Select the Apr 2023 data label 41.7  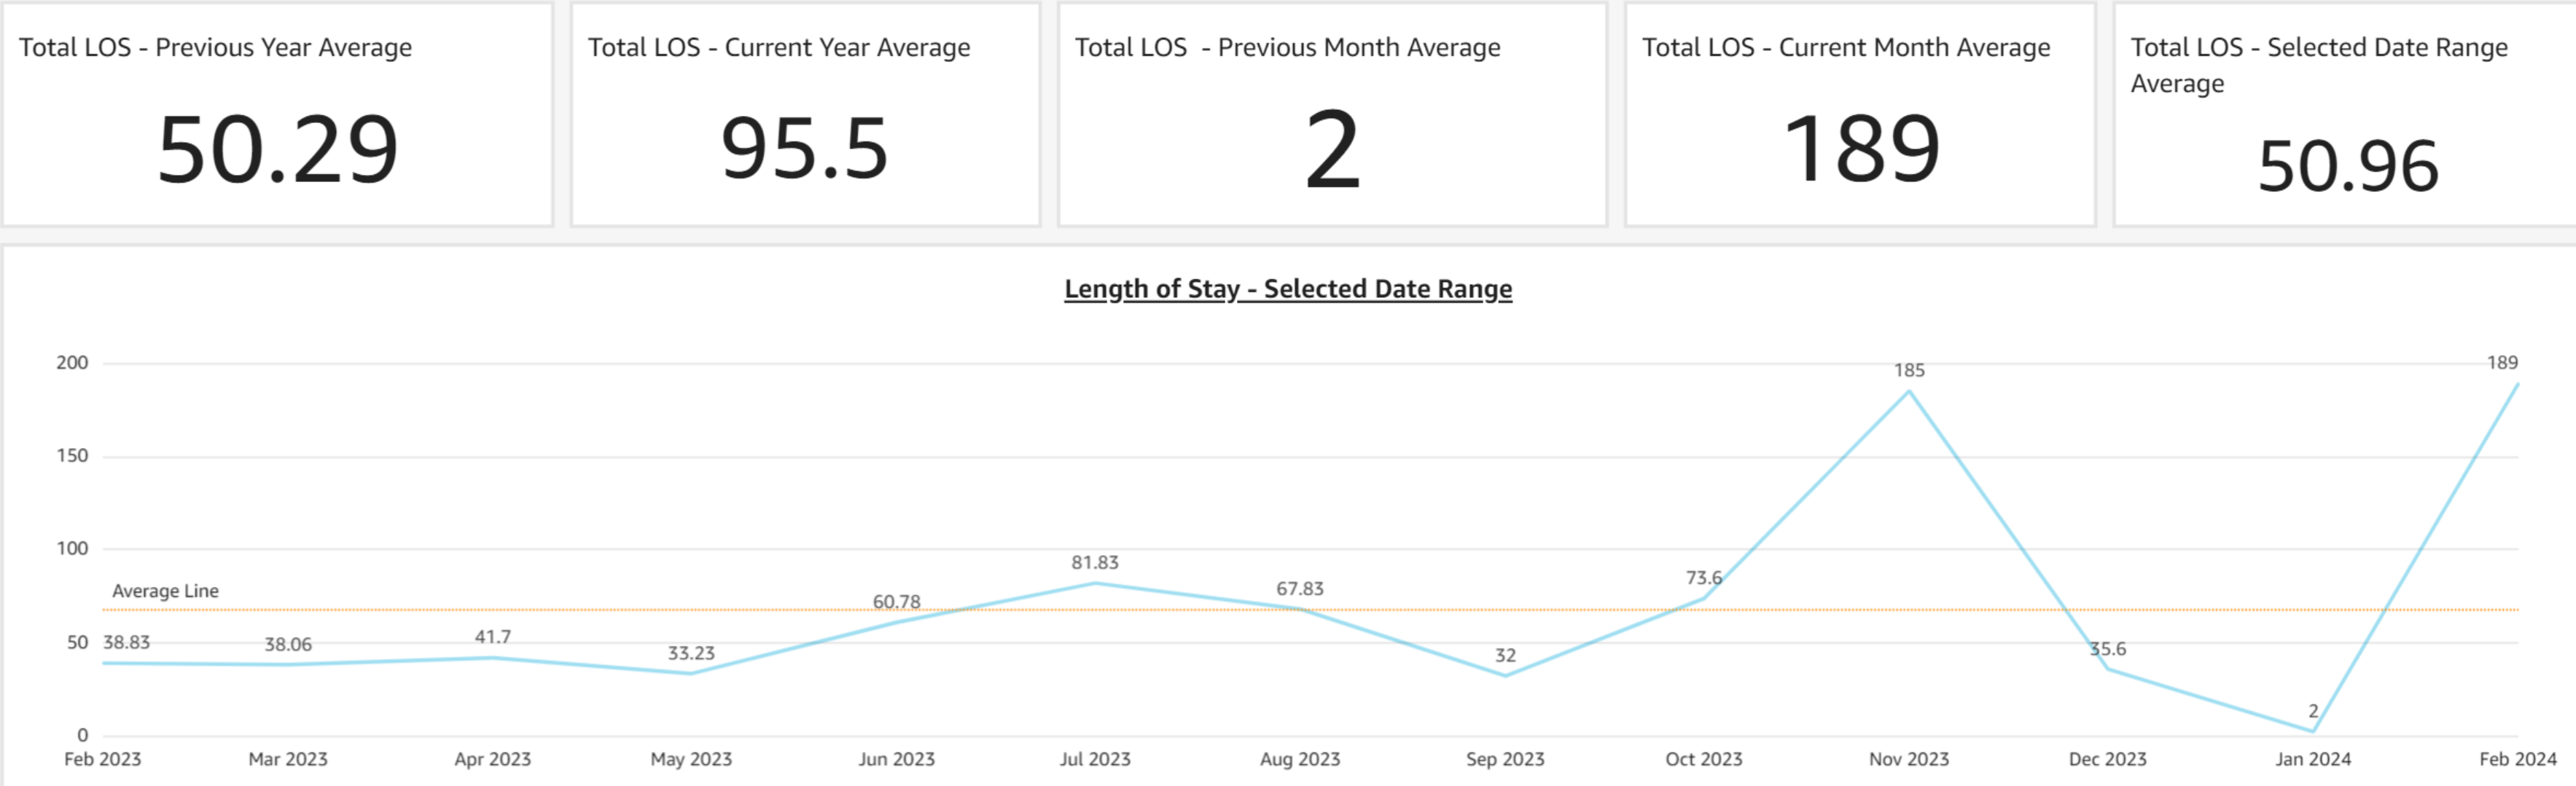pyautogui.click(x=492, y=636)
